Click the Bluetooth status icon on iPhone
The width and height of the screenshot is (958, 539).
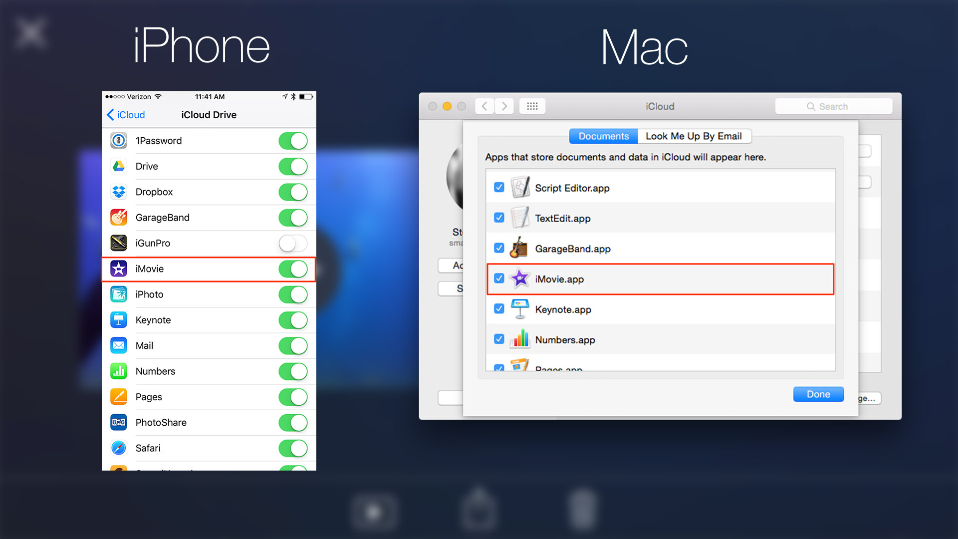[x=293, y=97]
